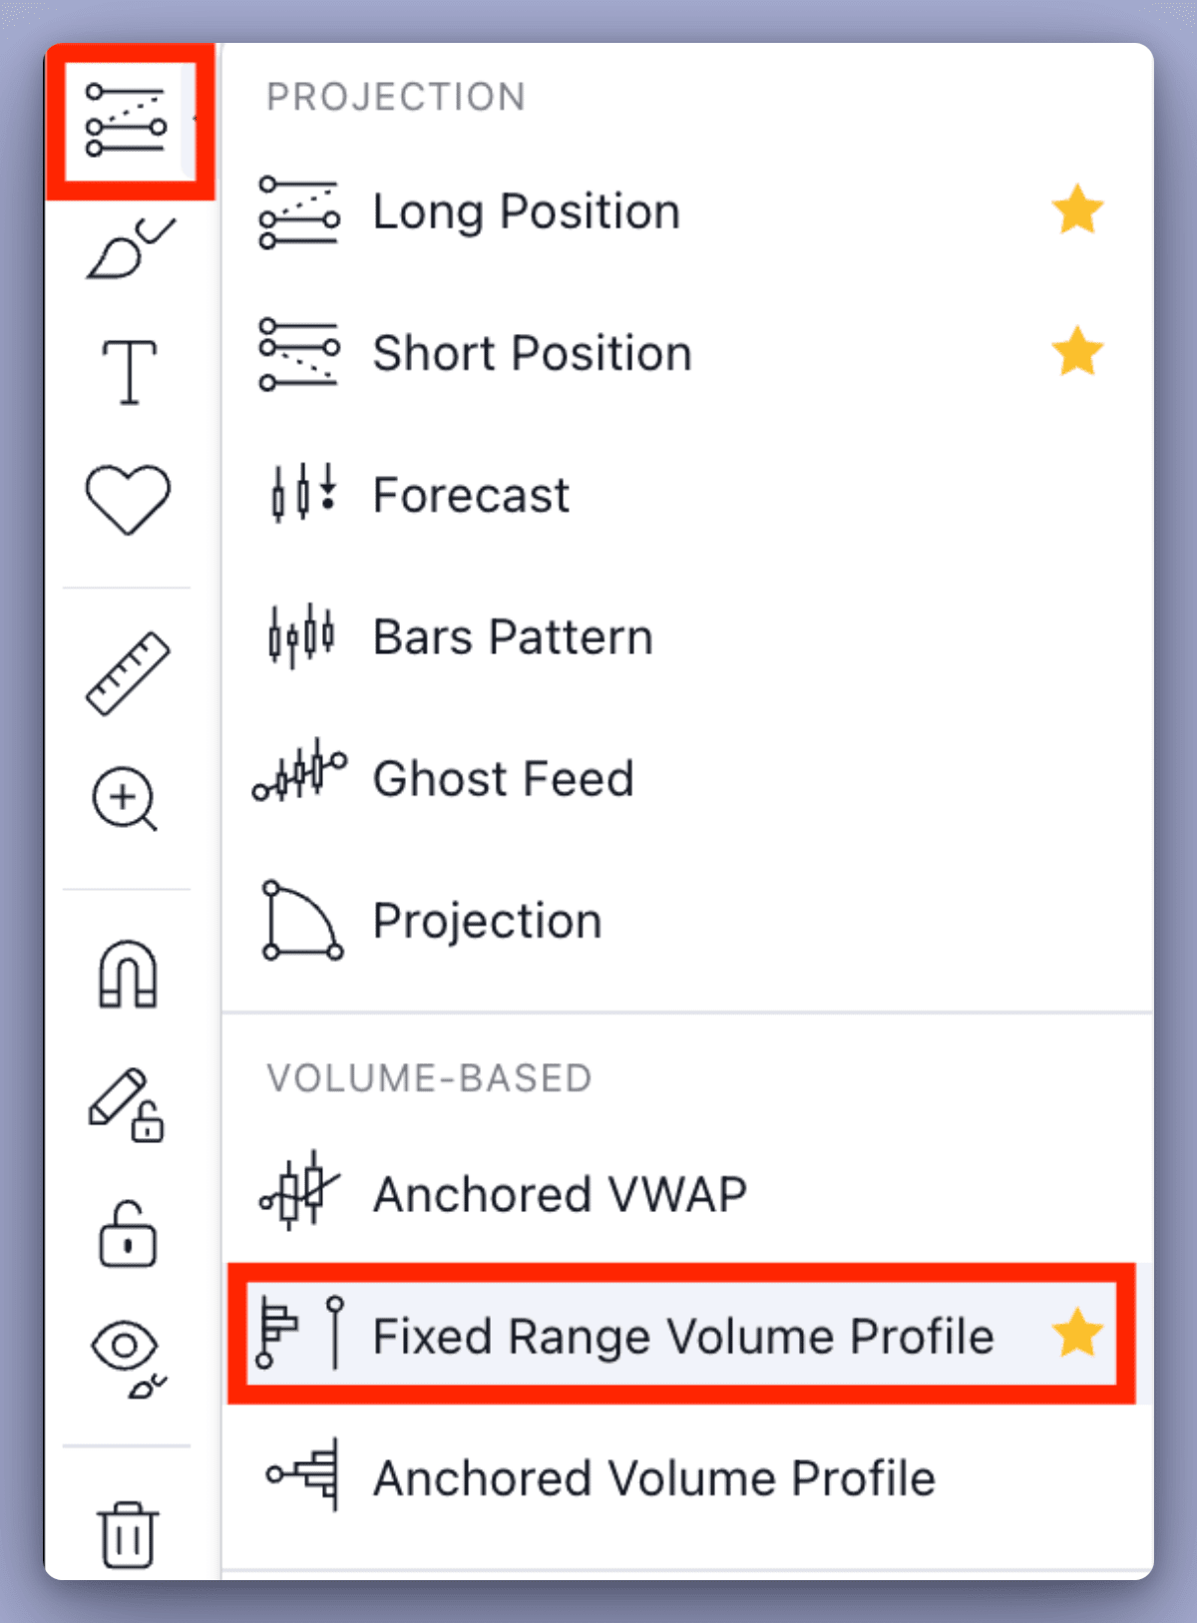Unfavorite the Long Position star
Viewport: 1197px width, 1623px height.
(x=1077, y=210)
